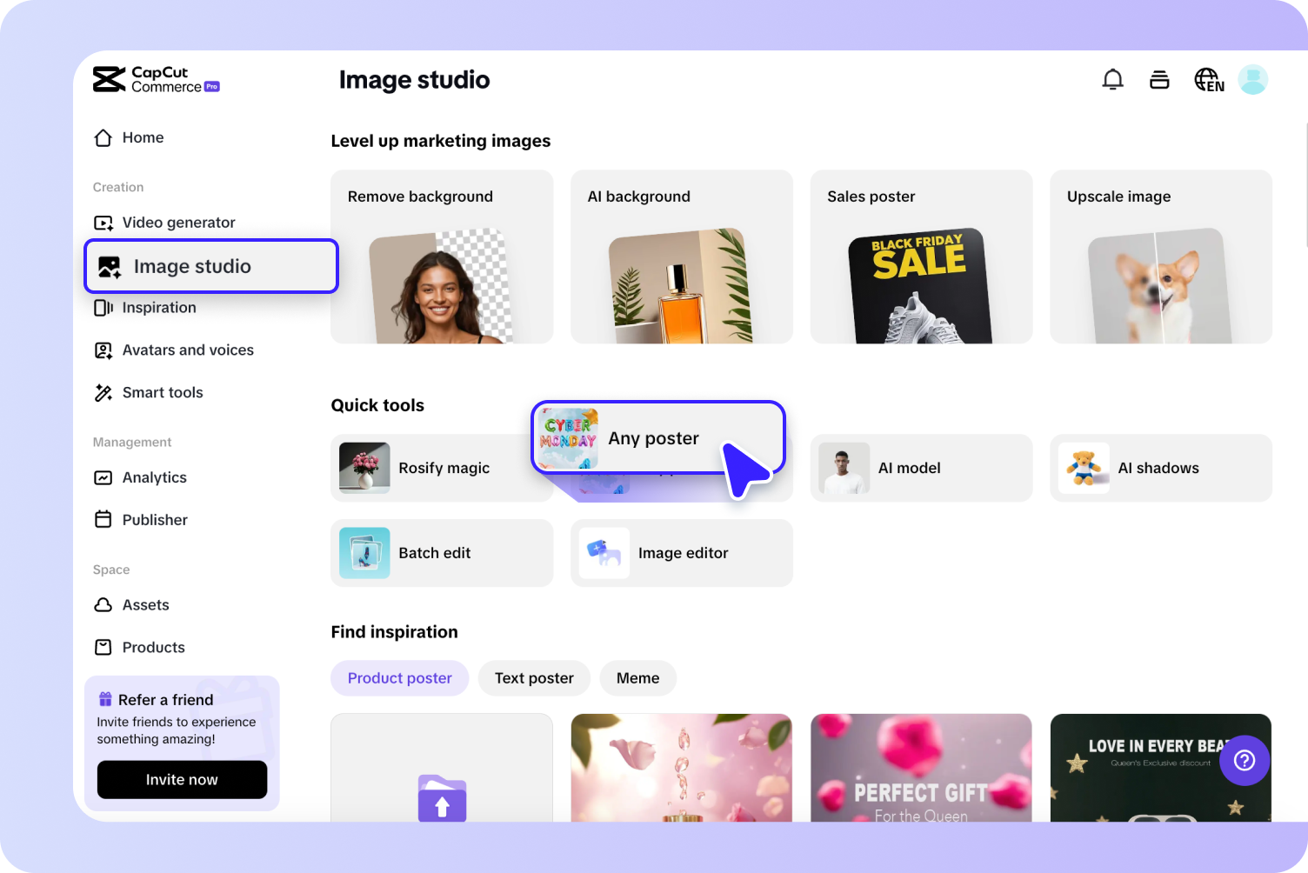Click the Analytics chart icon

click(x=103, y=477)
